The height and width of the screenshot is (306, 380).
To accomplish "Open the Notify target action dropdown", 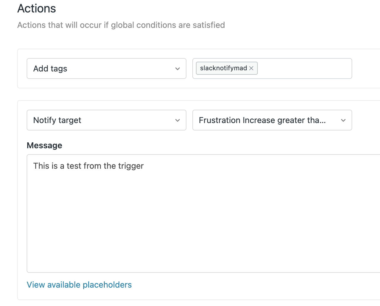I will 107,120.
